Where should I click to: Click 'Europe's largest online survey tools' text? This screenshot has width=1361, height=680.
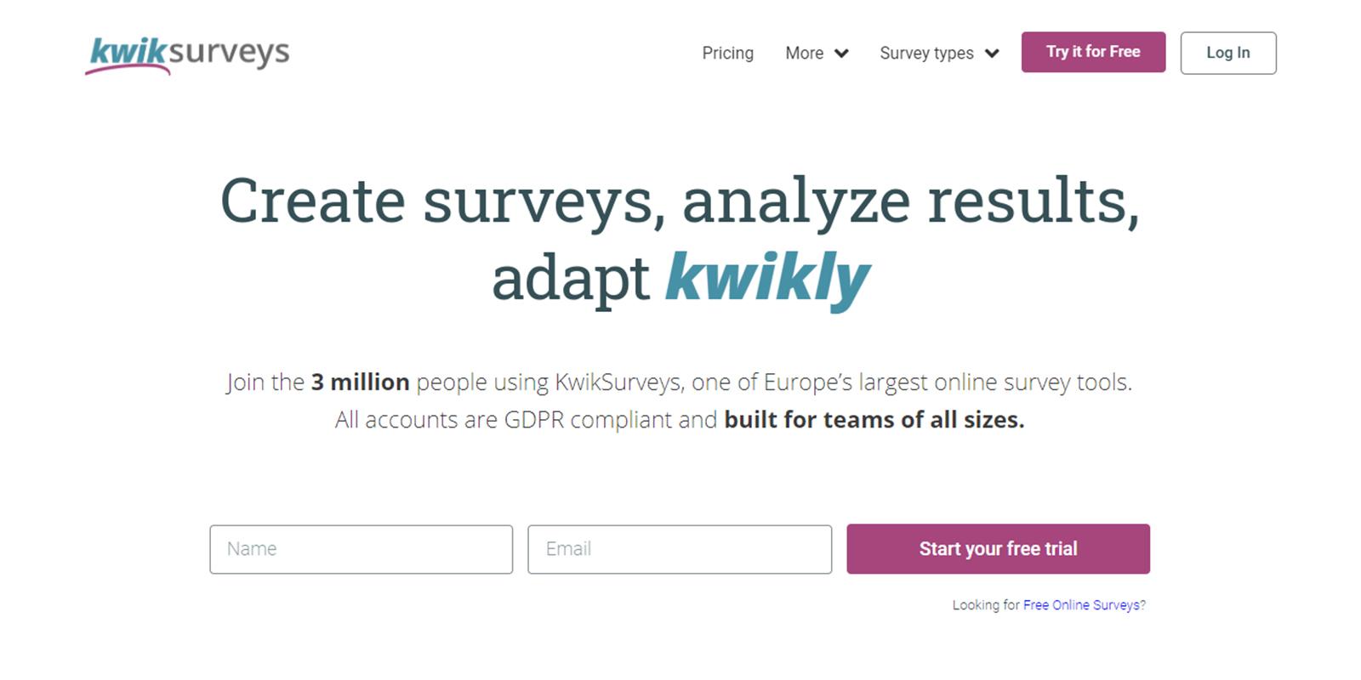[947, 382]
